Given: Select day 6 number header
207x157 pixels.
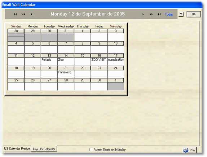Looking at the screenshot, I should click(49, 43).
